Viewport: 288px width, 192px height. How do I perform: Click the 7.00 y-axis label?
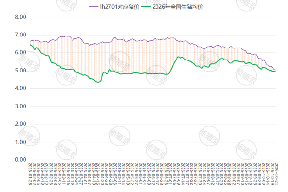pyautogui.click(x=21, y=35)
